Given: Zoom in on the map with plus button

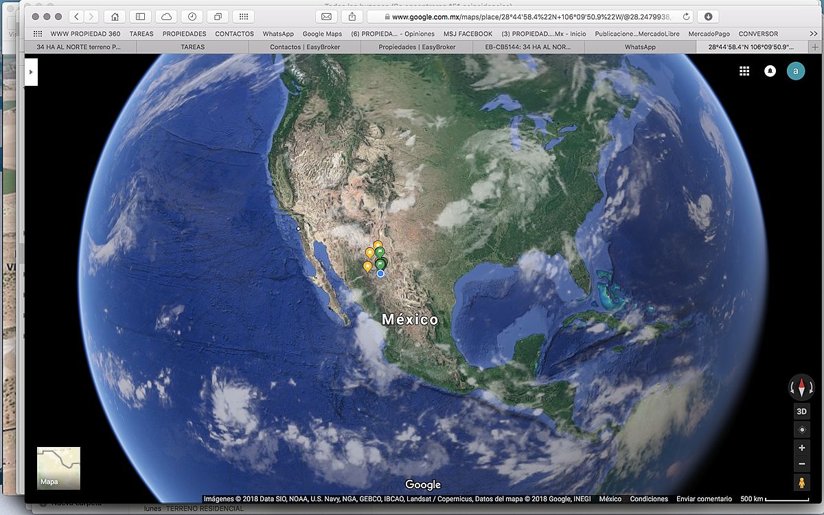Looking at the screenshot, I should (801, 448).
